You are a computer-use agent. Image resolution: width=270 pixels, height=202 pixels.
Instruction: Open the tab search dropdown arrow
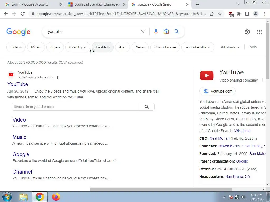pyautogui.click(x=238, y=4)
